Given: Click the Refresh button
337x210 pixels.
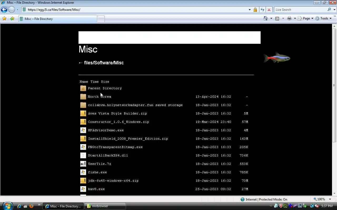Looking at the screenshot, I should coord(262,10).
